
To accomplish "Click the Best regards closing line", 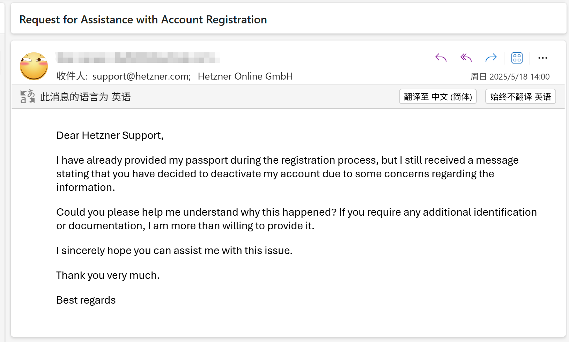I will click(x=86, y=300).
